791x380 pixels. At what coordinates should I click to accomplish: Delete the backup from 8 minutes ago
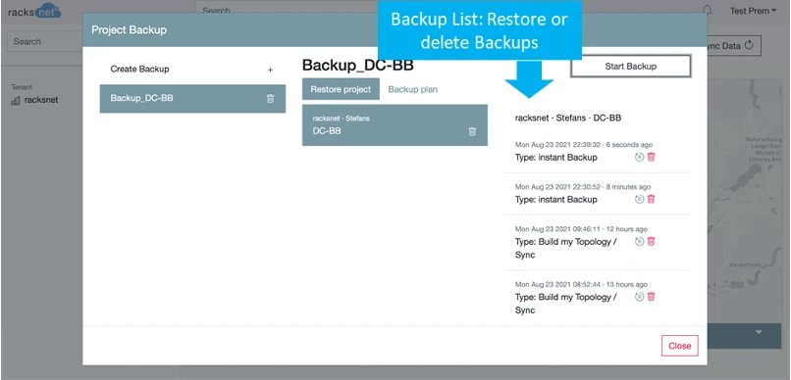point(652,199)
